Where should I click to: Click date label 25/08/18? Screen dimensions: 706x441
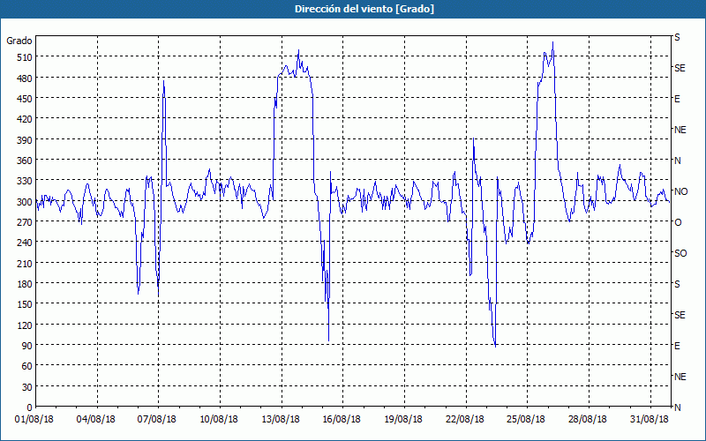point(526,420)
